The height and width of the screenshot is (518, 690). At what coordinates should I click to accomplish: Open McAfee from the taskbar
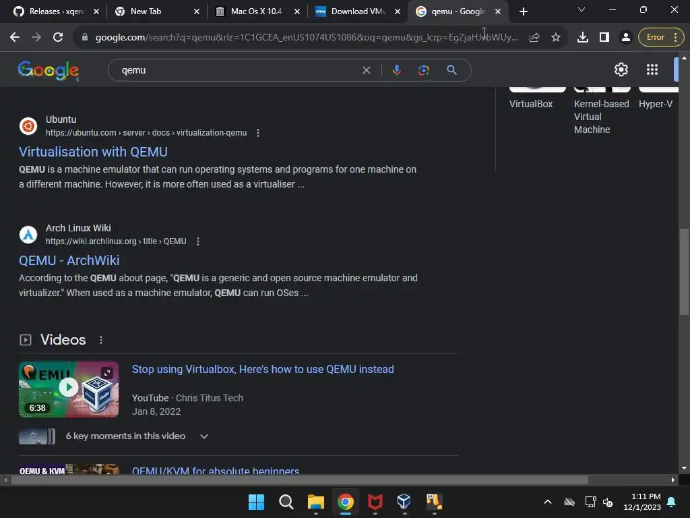tap(375, 502)
